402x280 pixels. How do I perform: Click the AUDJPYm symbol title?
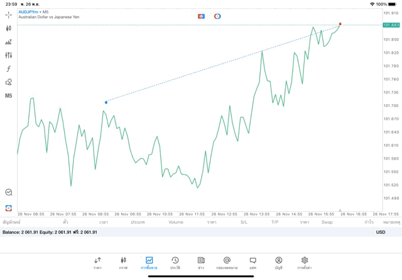click(28, 12)
